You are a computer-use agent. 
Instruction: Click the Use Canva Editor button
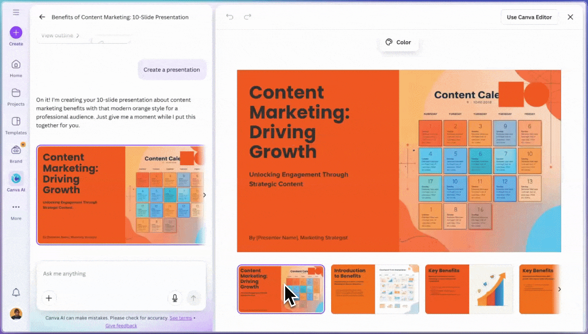click(529, 17)
